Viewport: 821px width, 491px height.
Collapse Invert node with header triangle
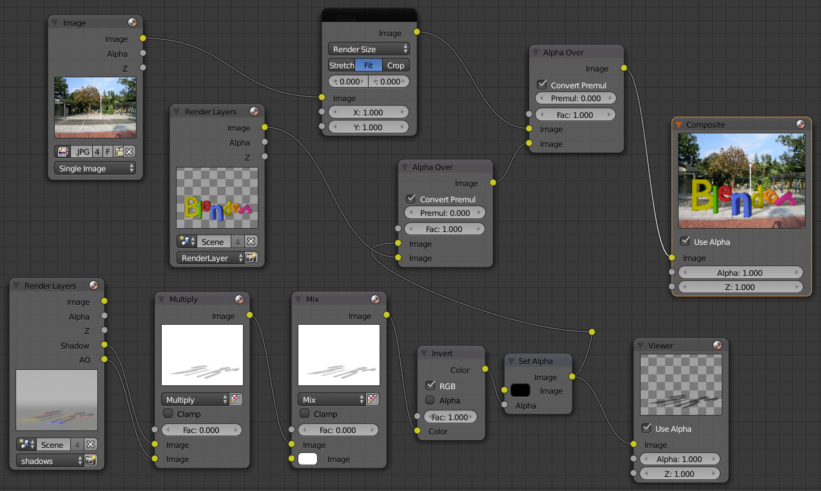(x=425, y=354)
